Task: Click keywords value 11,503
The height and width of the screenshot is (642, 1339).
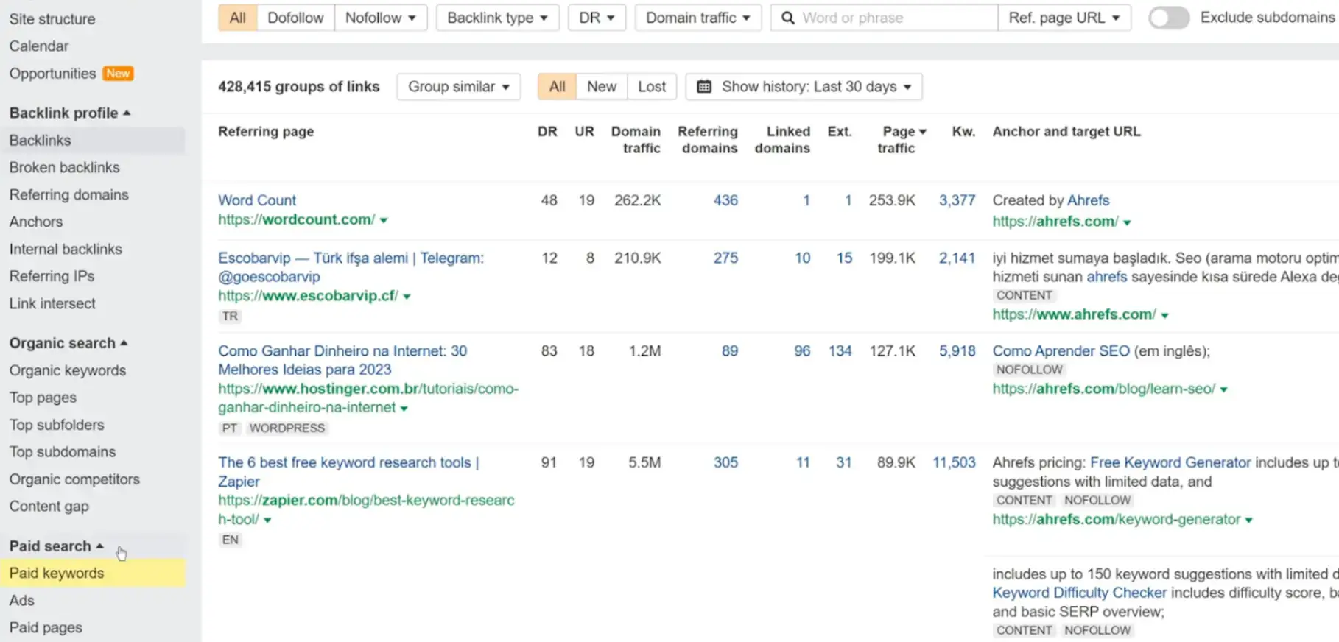Action: coord(954,463)
